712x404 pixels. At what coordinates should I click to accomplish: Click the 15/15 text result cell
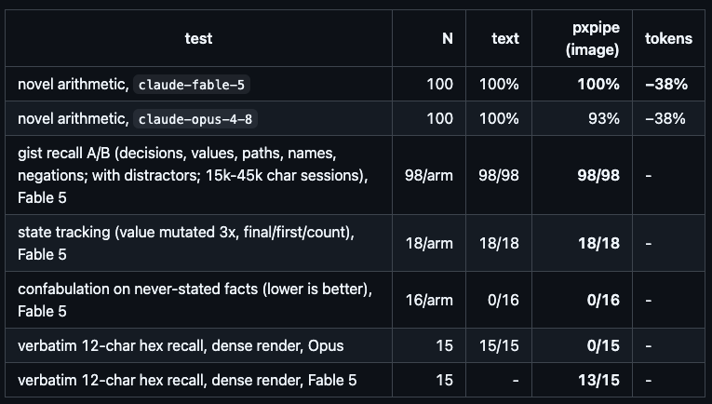tap(499, 345)
